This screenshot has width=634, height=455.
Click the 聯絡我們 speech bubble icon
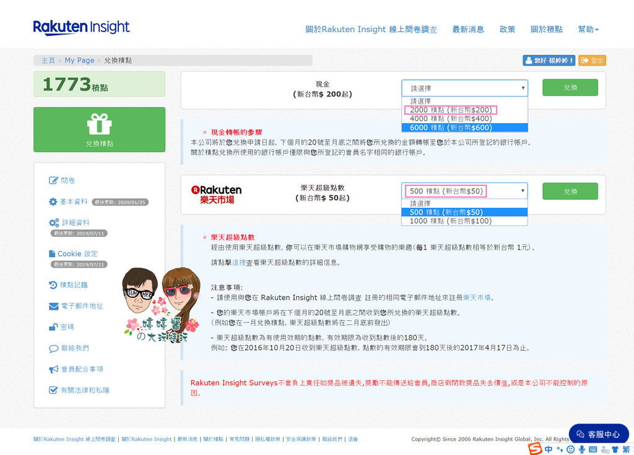[54, 349]
